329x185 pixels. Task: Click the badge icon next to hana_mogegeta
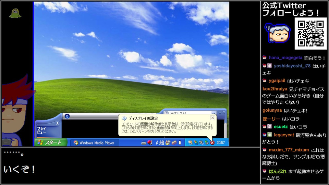coord(264,58)
